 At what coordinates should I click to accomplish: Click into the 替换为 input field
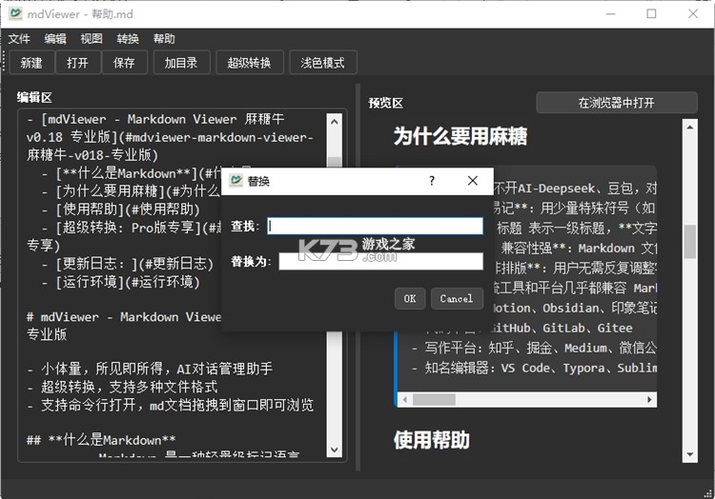pyautogui.click(x=380, y=261)
